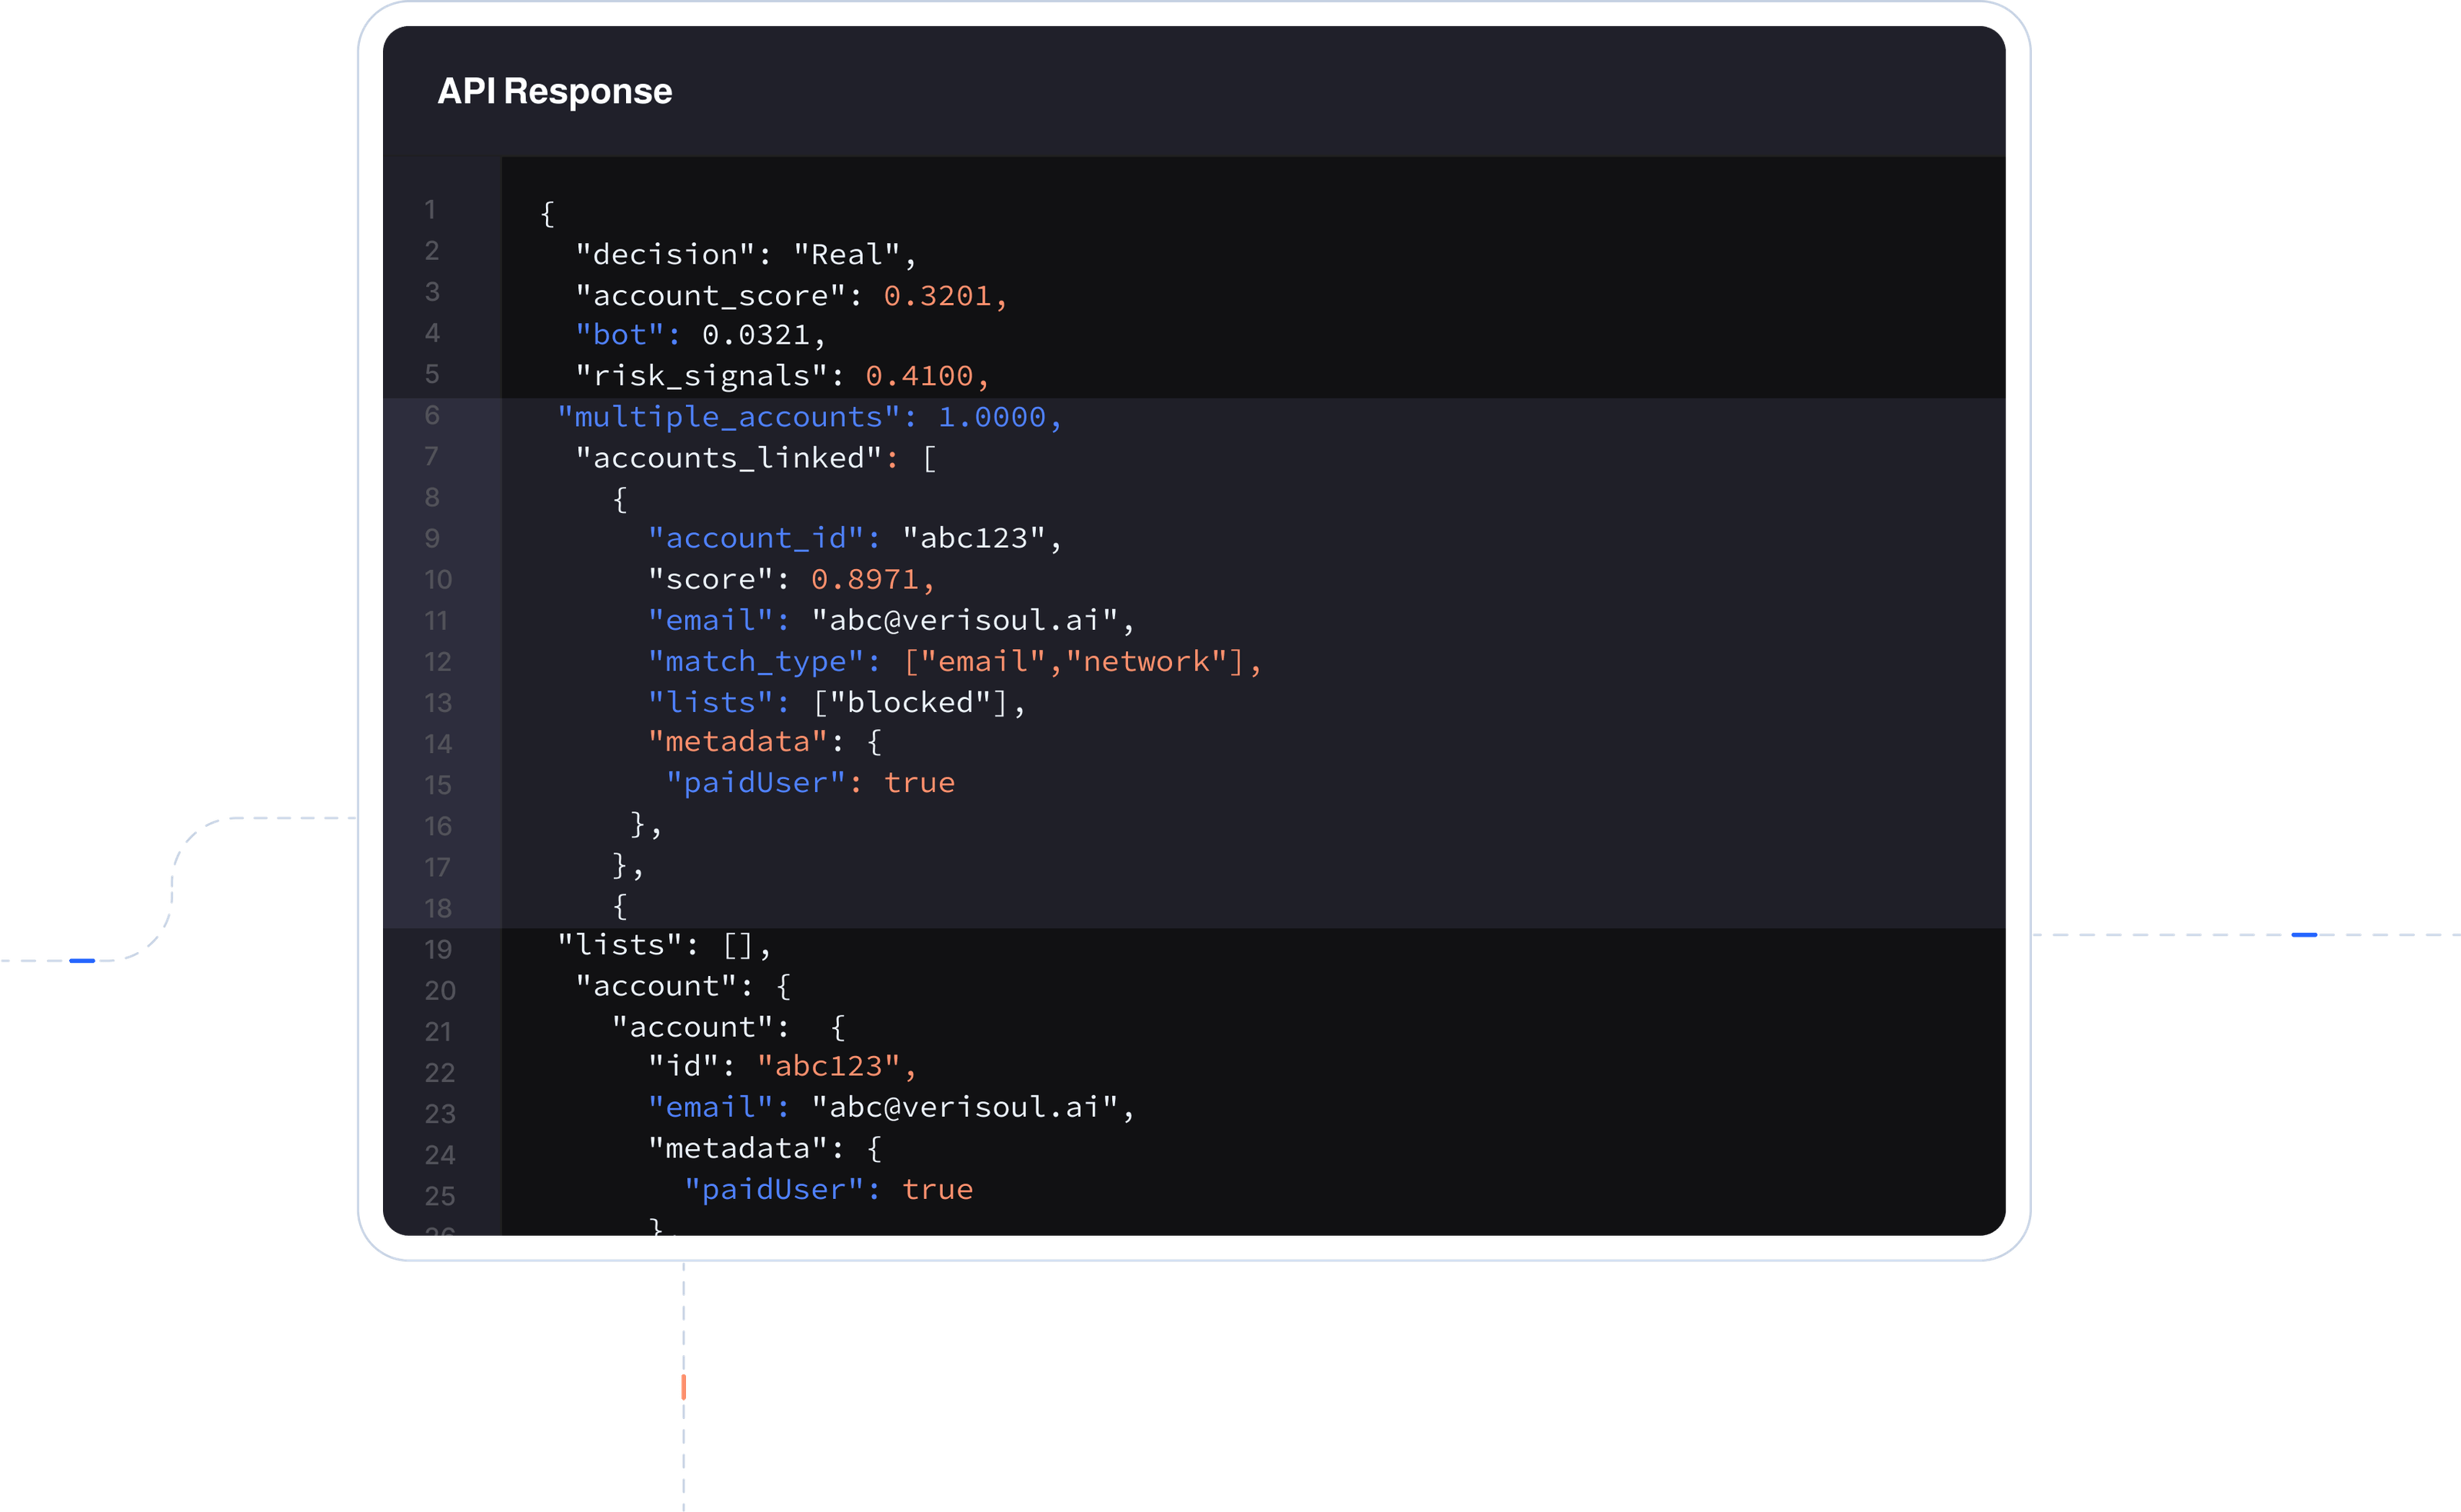This screenshot has width=2461, height=1512.
Task: Click the "account_id" key on line 9
Action: [755, 539]
